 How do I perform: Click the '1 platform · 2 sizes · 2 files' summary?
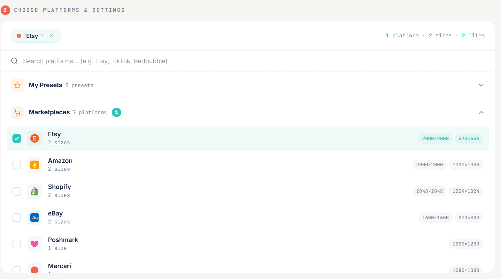(x=435, y=35)
